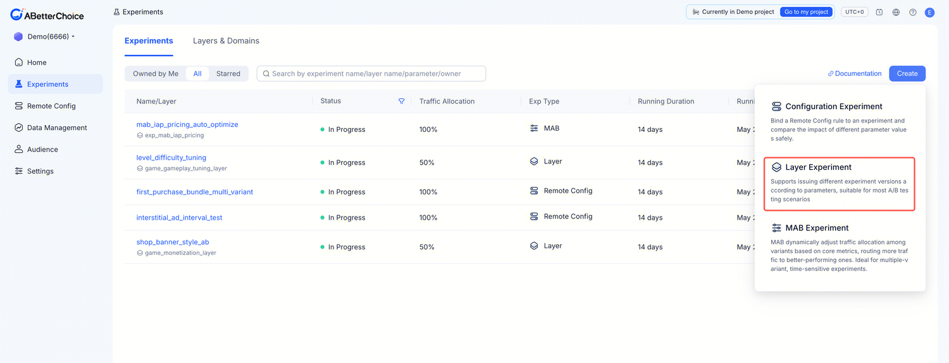Click the ABetterChoice logo
This screenshot has width=949, height=363.
point(47,15)
